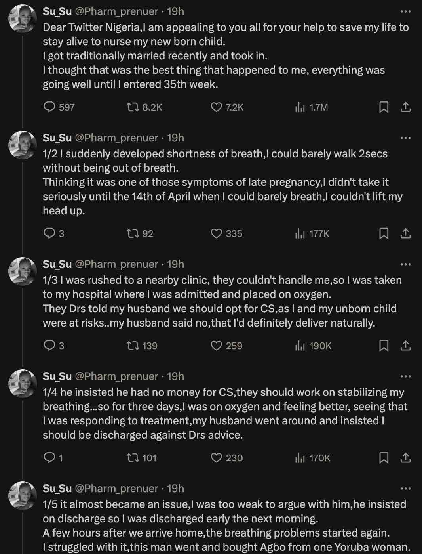Click the profile avatar on the 1/4 tweet
This screenshot has height=554, width=422.
point(23,384)
